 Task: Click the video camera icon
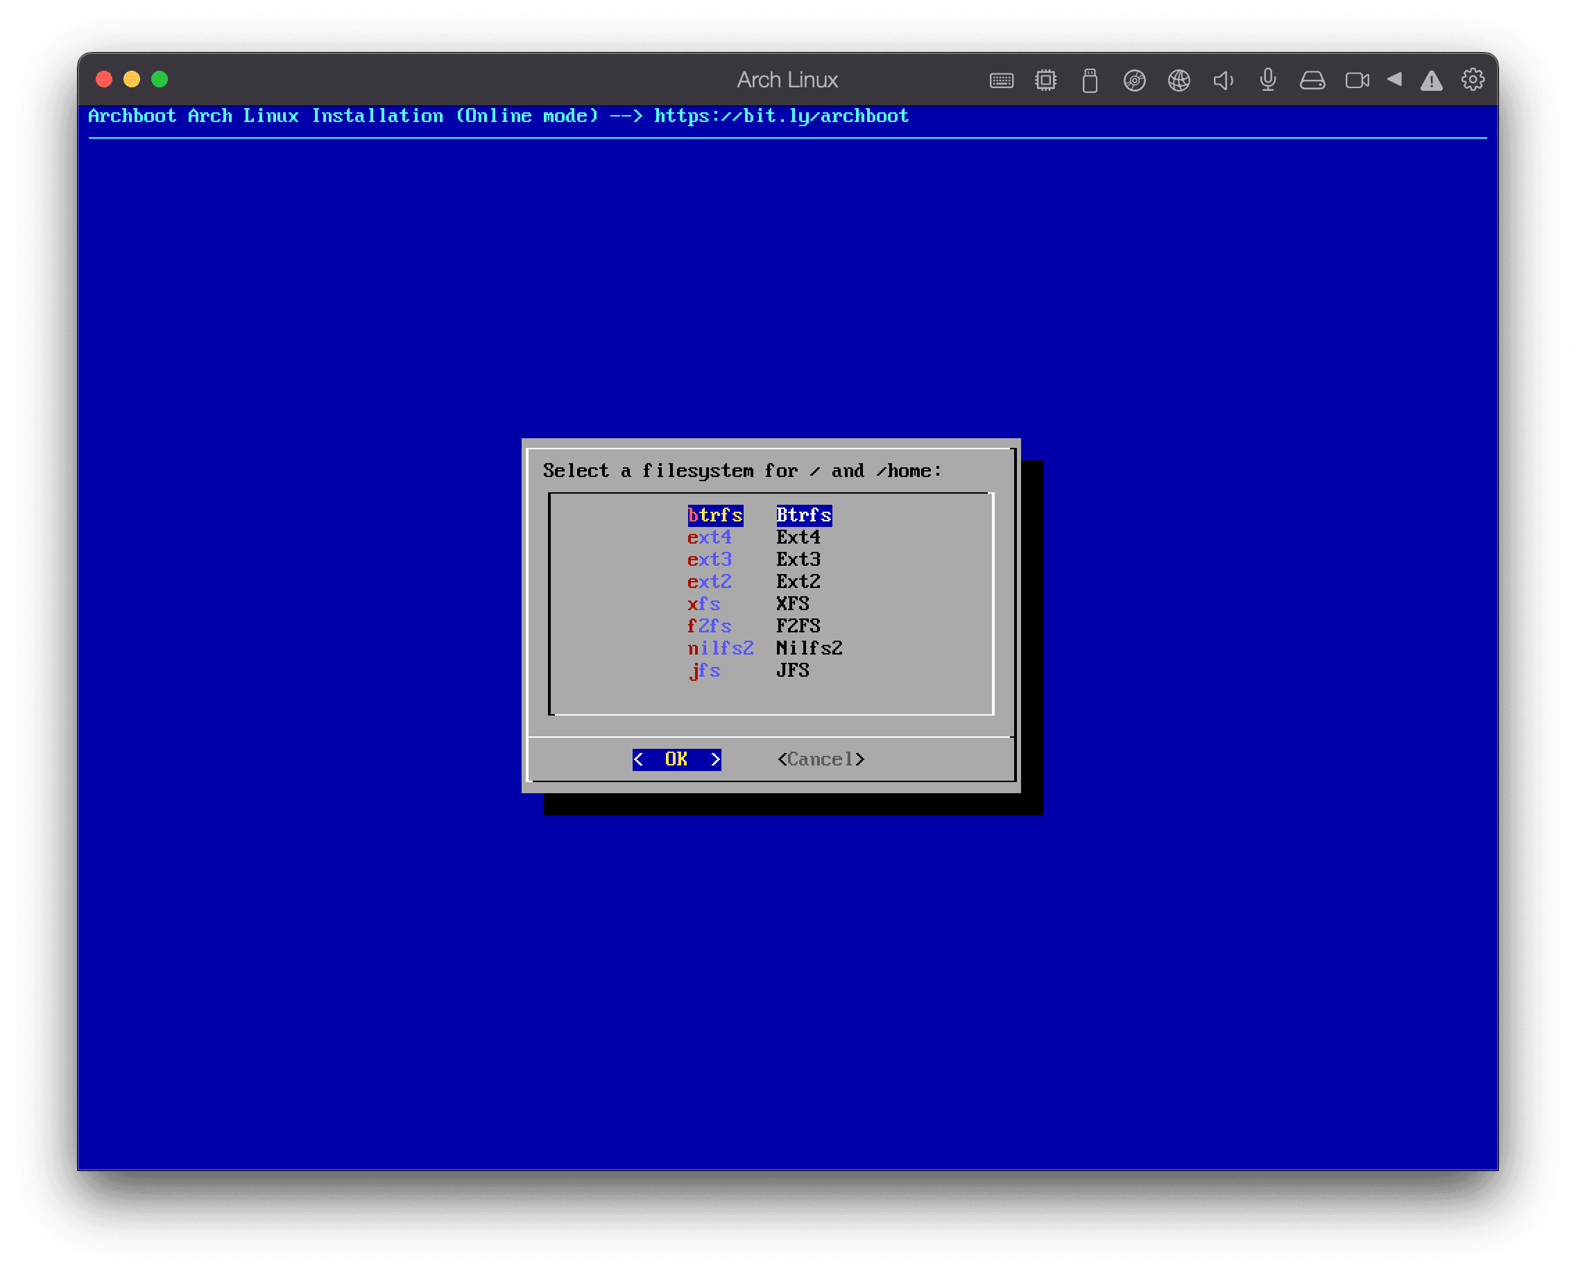(1357, 80)
